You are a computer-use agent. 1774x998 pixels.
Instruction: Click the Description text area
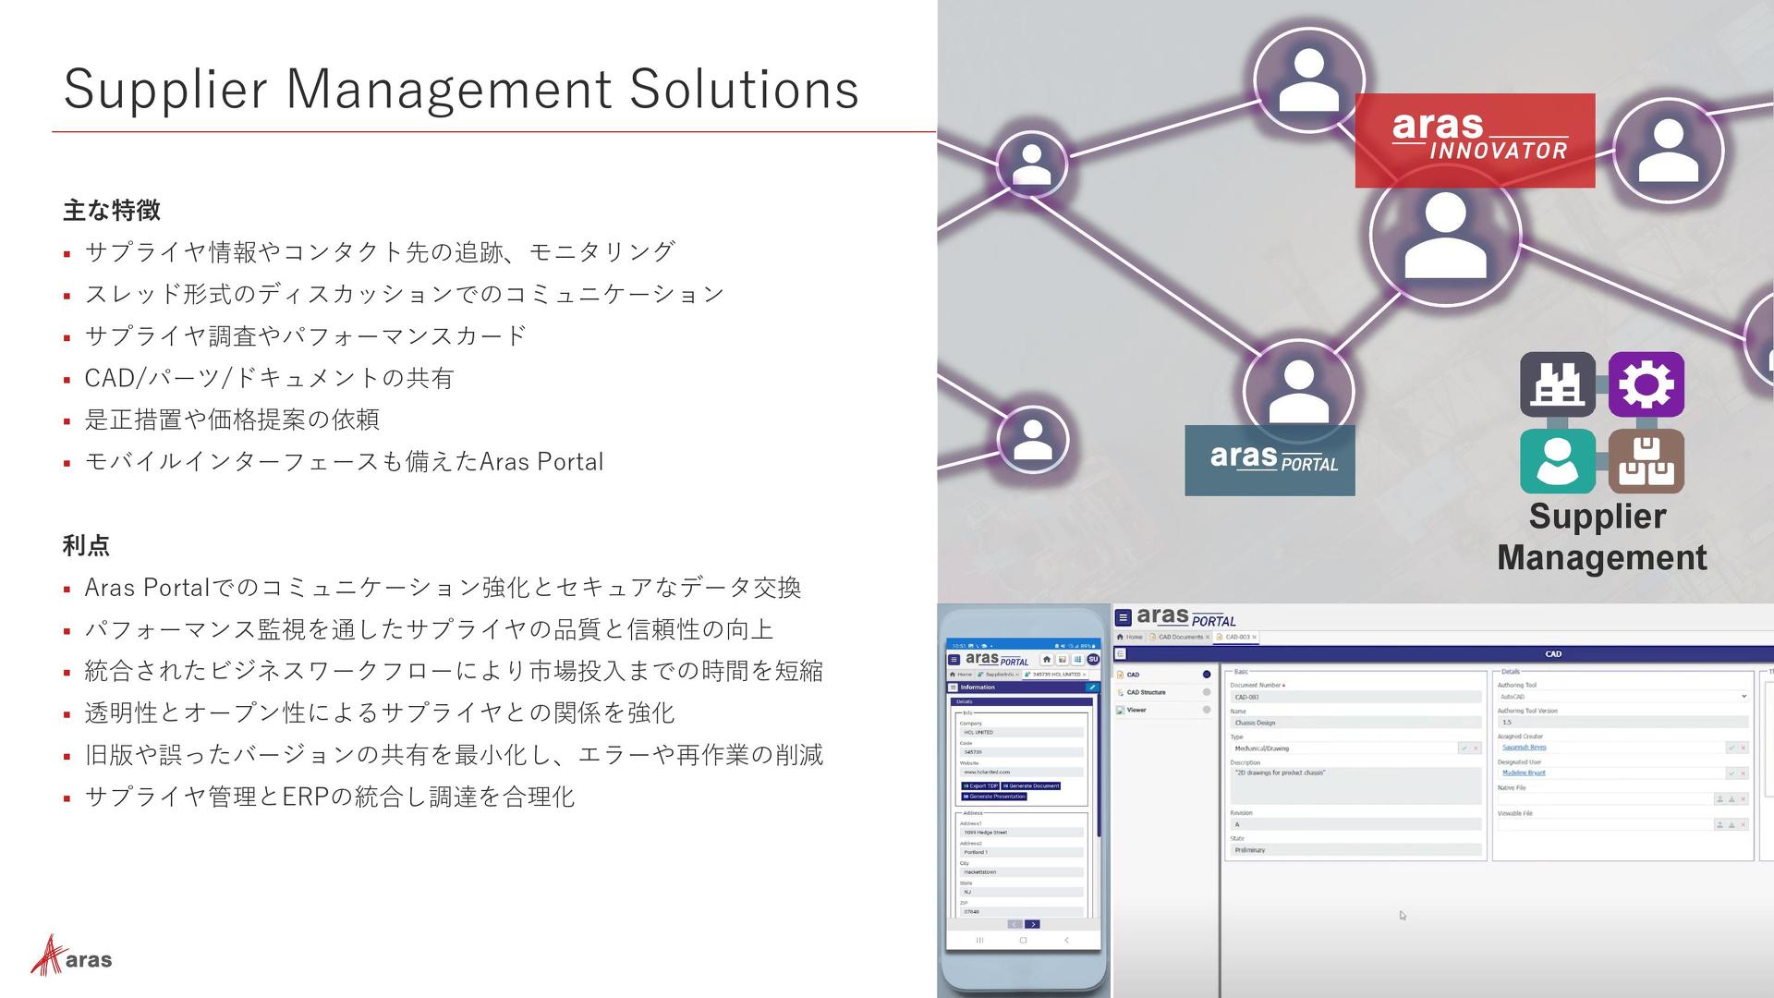click(x=1356, y=785)
